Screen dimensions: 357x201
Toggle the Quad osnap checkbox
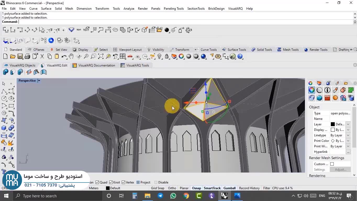[x=97, y=182]
